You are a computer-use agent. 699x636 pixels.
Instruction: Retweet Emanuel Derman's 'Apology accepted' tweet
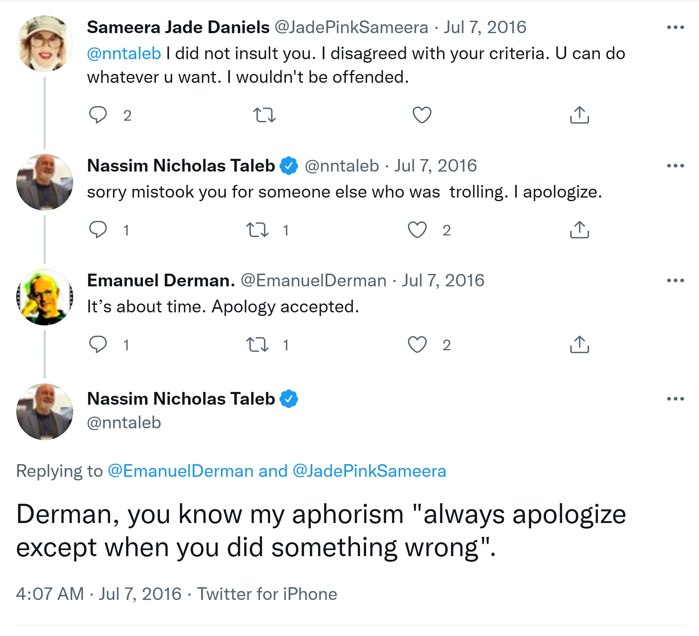[257, 345]
